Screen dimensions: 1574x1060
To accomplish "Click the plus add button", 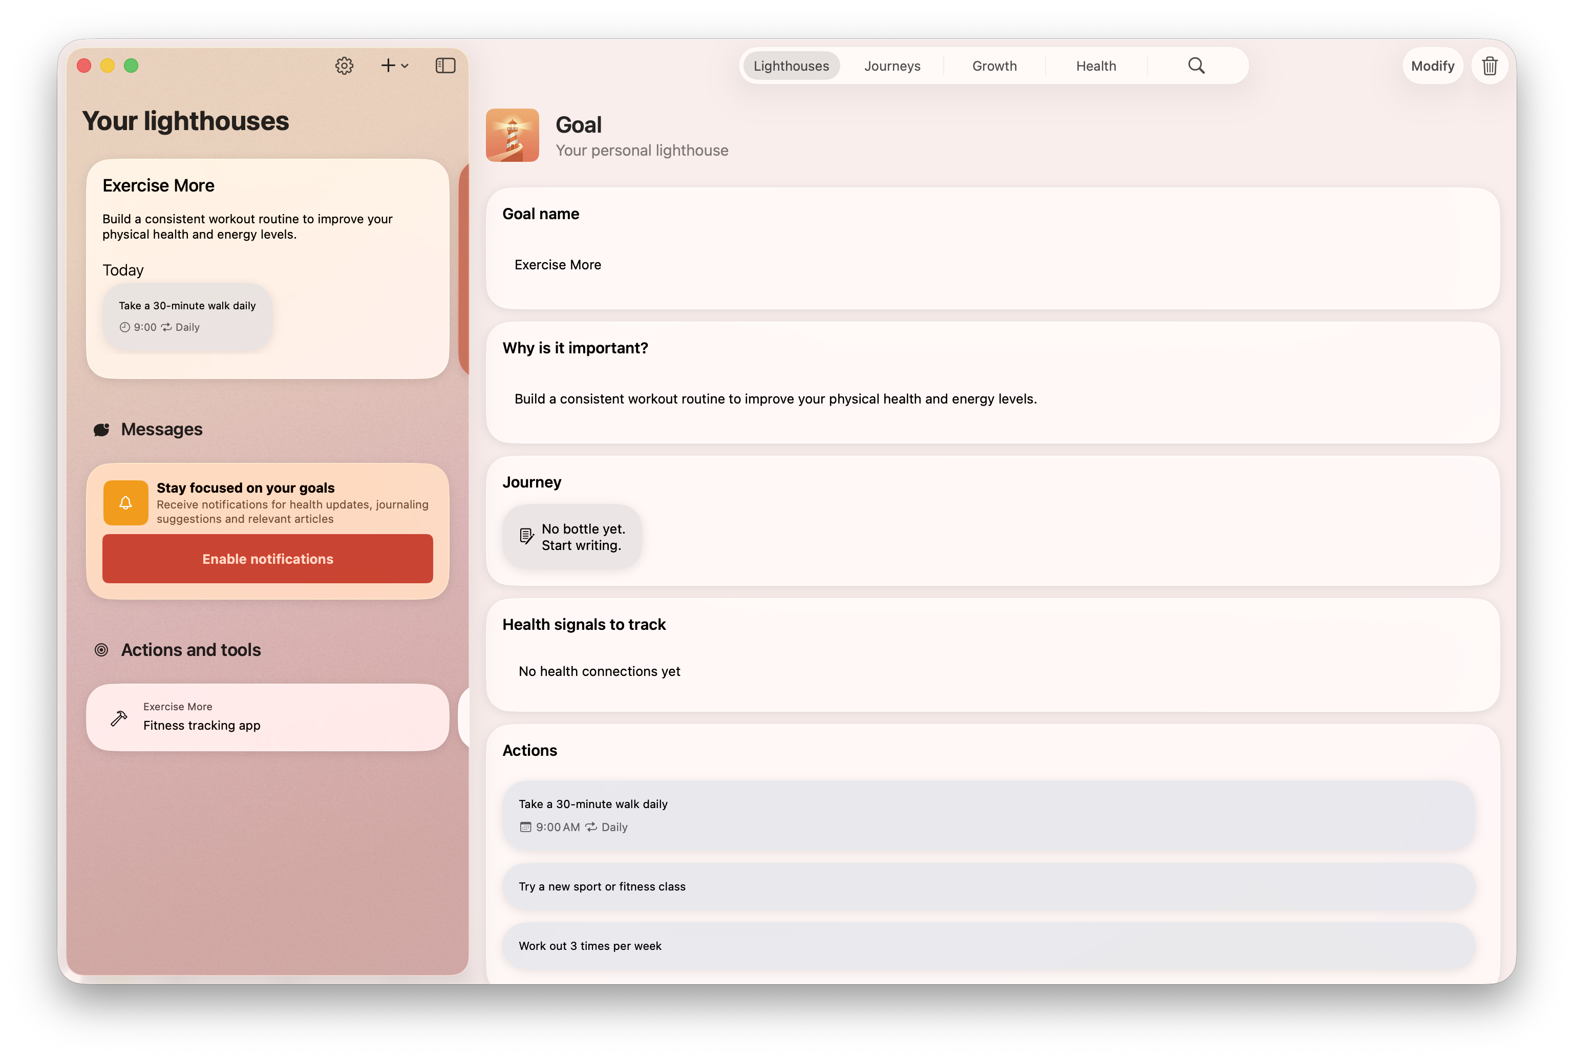I will (388, 66).
